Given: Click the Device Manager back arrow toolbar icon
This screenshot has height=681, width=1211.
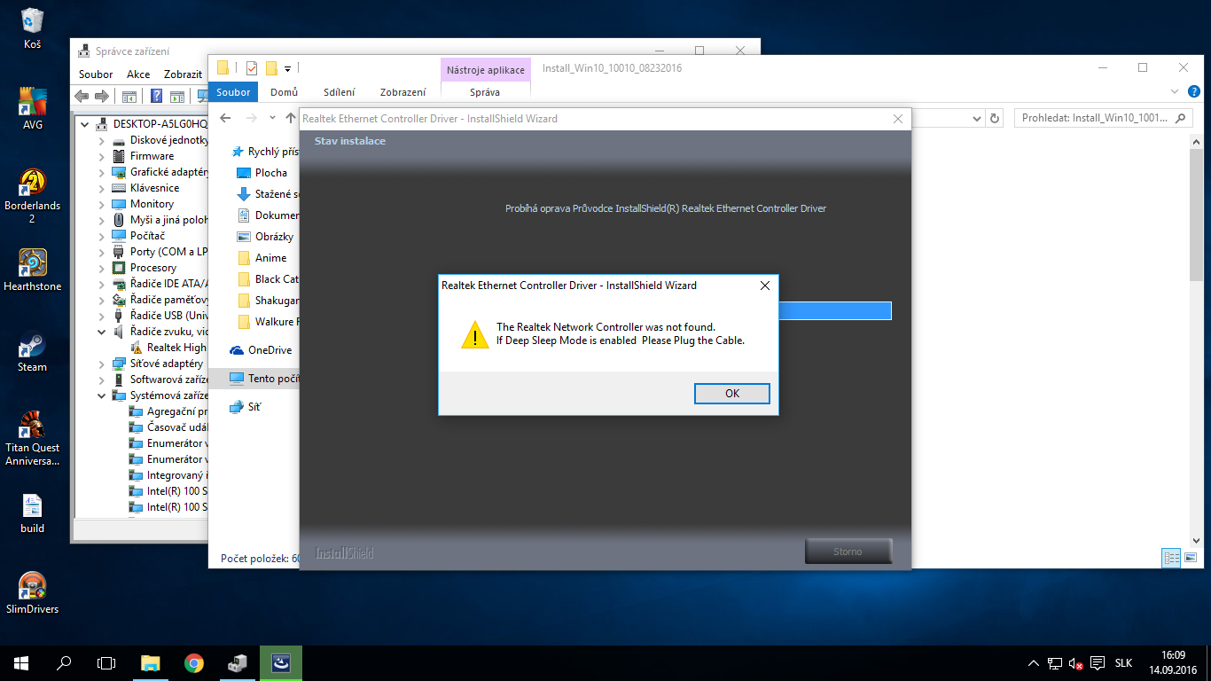Looking at the screenshot, I should (82, 96).
